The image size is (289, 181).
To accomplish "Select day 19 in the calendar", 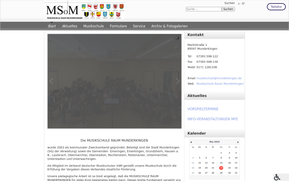I will point(199,168).
